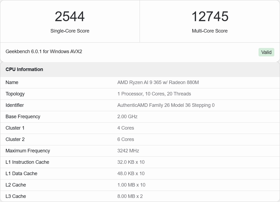Viewport: 280px width, 202px height.
Task: Click the L1 Instruction Cache row label
Action: [27, 162]
